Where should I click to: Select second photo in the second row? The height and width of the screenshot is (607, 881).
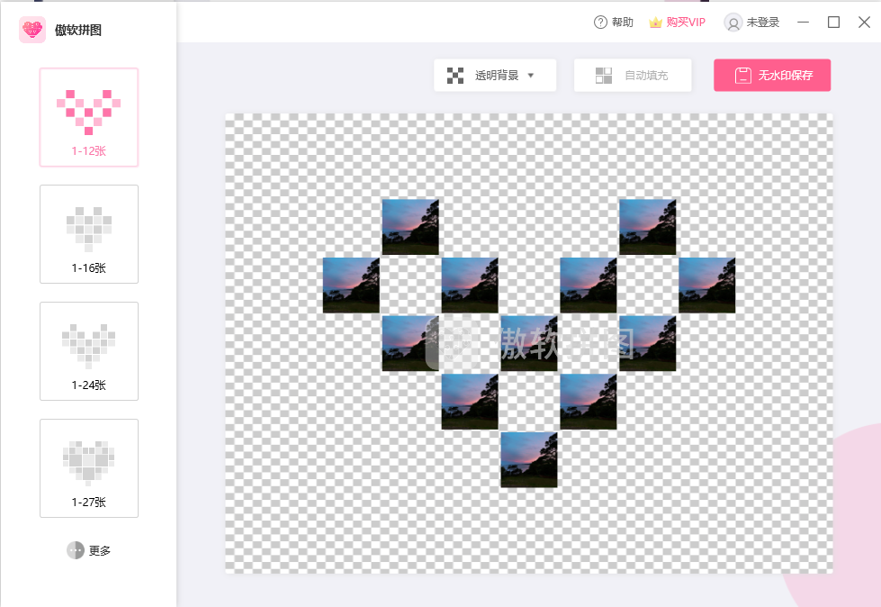[x=470, y=285]
